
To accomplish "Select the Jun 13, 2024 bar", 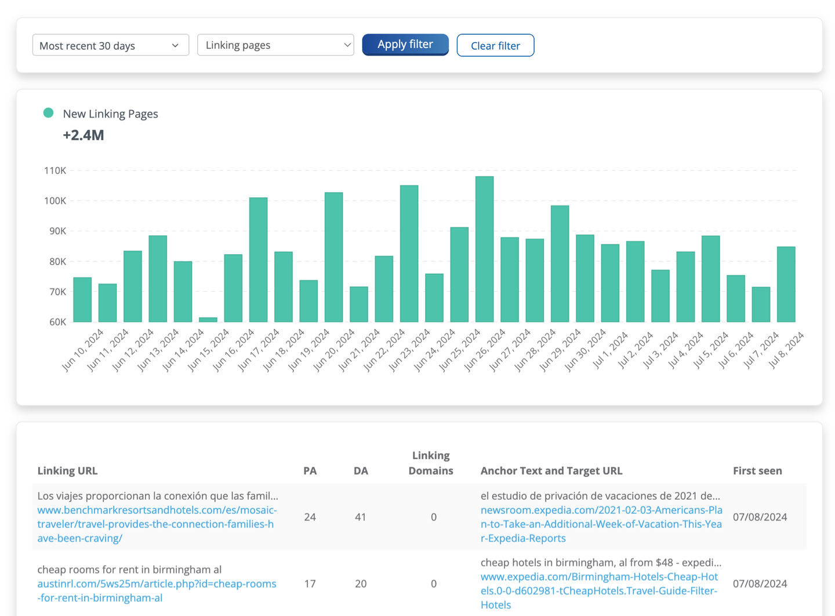I will tap(158, 278).
